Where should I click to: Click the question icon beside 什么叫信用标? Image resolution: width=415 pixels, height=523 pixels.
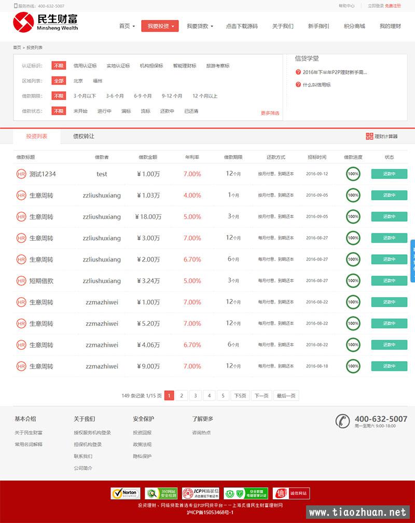coord(298,85)
